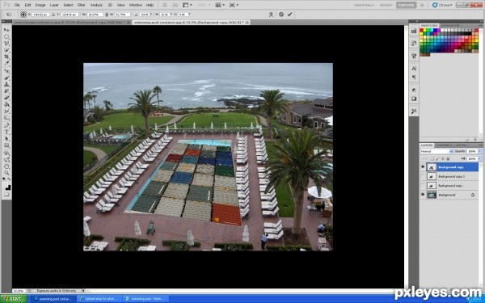The width and height of the screenshot is (485, 303).
Task: Open the Filter menu
Action: point(81,5)
